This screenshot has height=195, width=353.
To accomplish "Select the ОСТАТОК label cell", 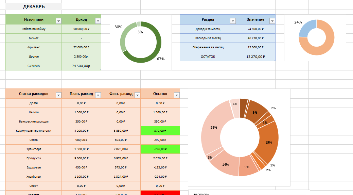I will pyautogui.click(x=208, y=56).
